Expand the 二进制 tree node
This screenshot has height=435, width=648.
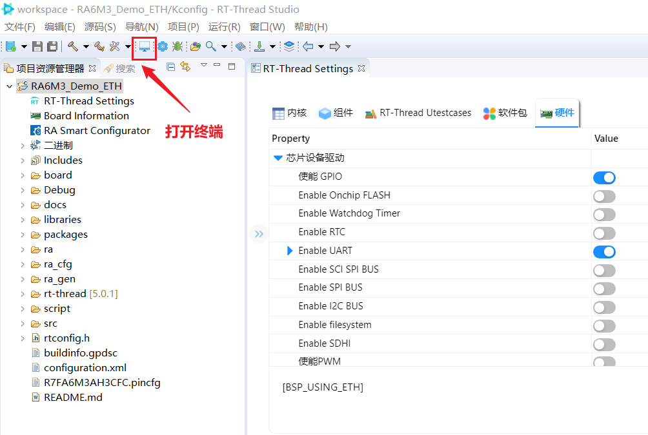pyautogui.click(x=23, y=146)
